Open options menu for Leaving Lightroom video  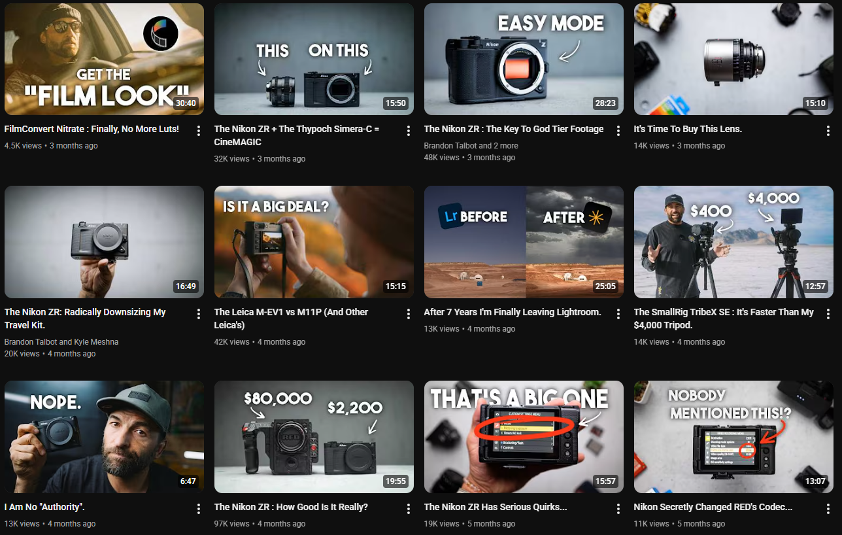click(x=618, y=314)
